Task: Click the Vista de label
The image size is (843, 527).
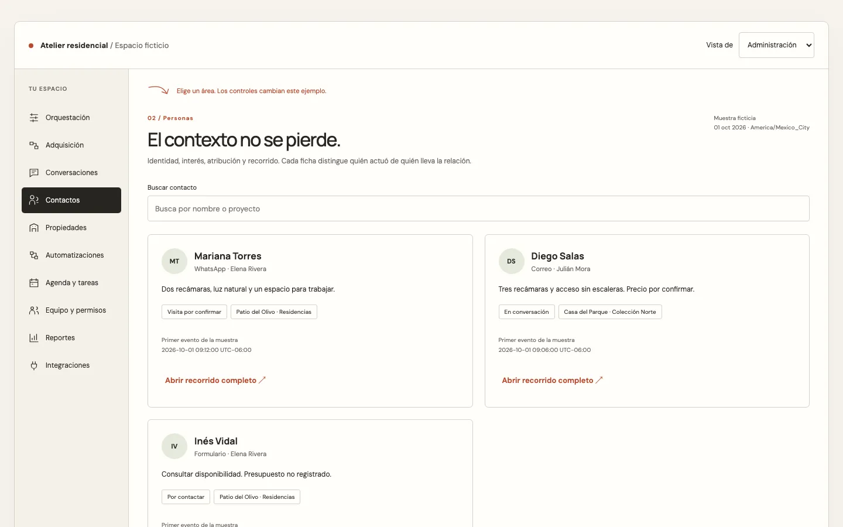Action: 719,45
